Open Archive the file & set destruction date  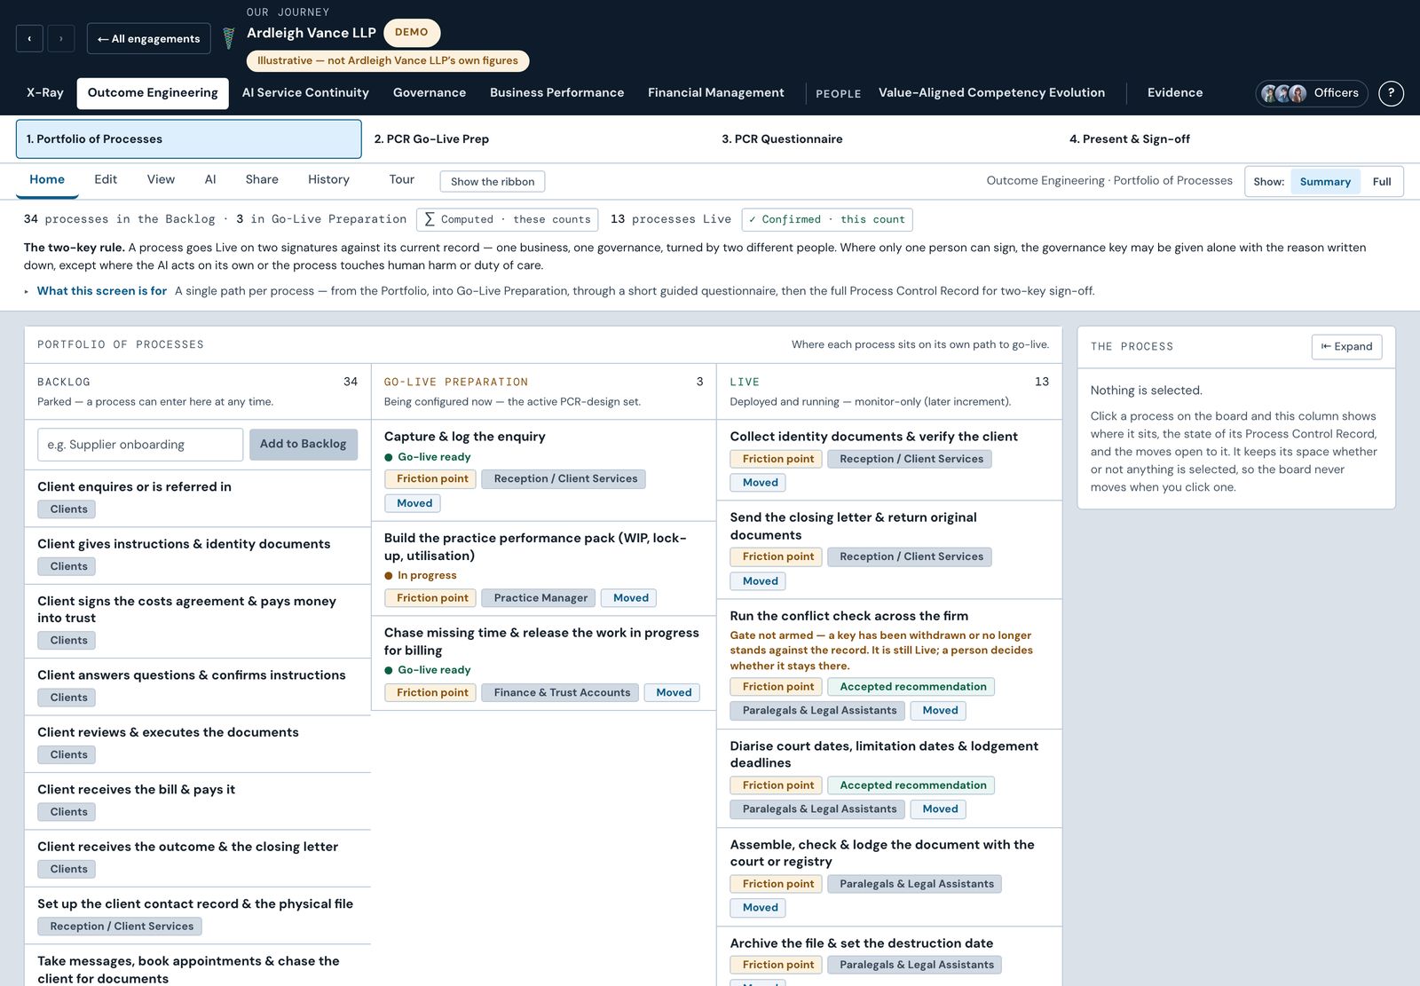click(888, 957)
